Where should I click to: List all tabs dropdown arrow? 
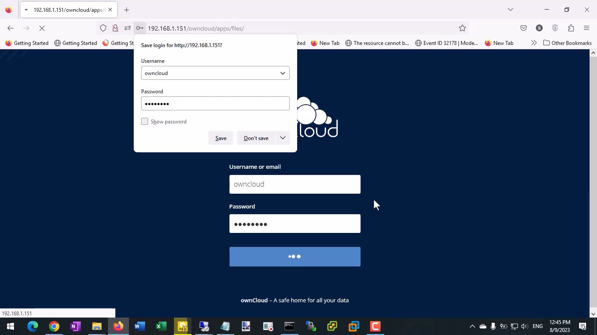pos(510,10)
